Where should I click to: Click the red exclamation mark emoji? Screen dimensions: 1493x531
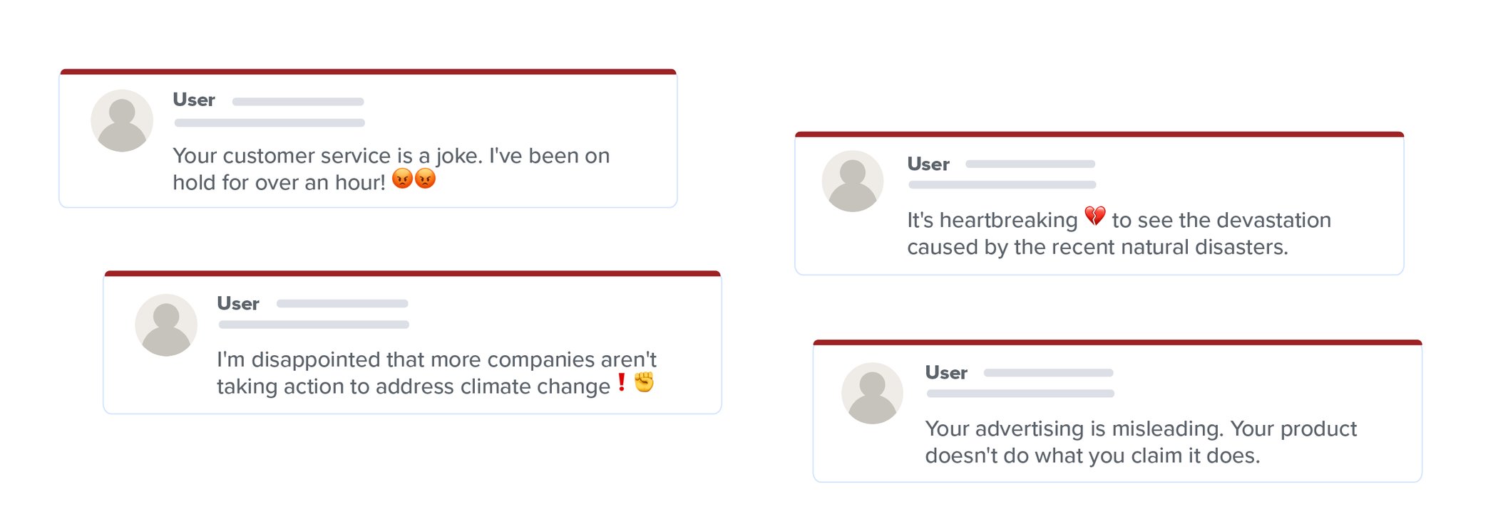(622, 382)
